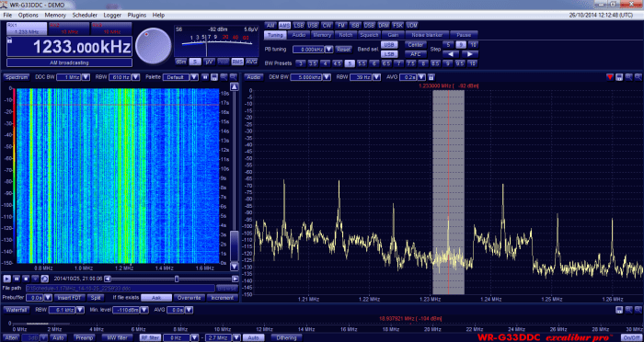Jump to playback end with right arrow
Image resolution: width=644 pixels, height=342 pixels.
pos(236,279)
